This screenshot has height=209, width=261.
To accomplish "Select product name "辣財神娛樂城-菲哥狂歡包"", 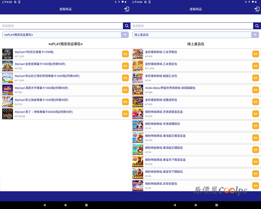I will click(161, 184).
